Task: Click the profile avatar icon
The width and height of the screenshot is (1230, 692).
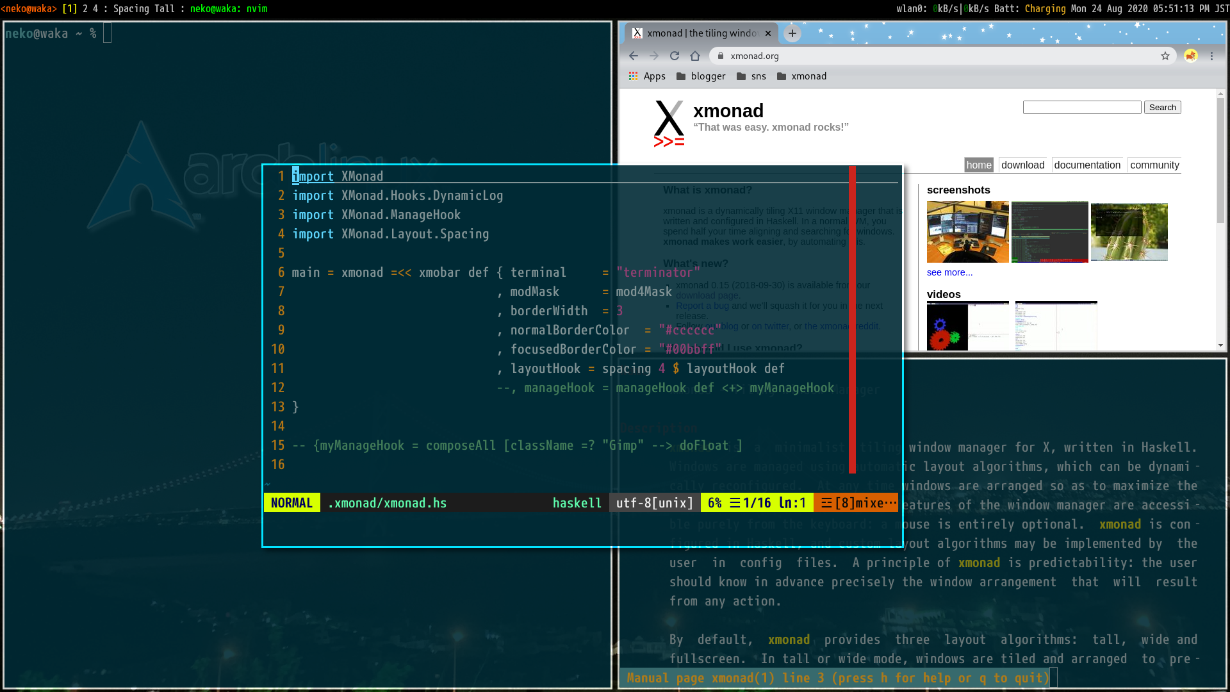Action: (1191, 56)
